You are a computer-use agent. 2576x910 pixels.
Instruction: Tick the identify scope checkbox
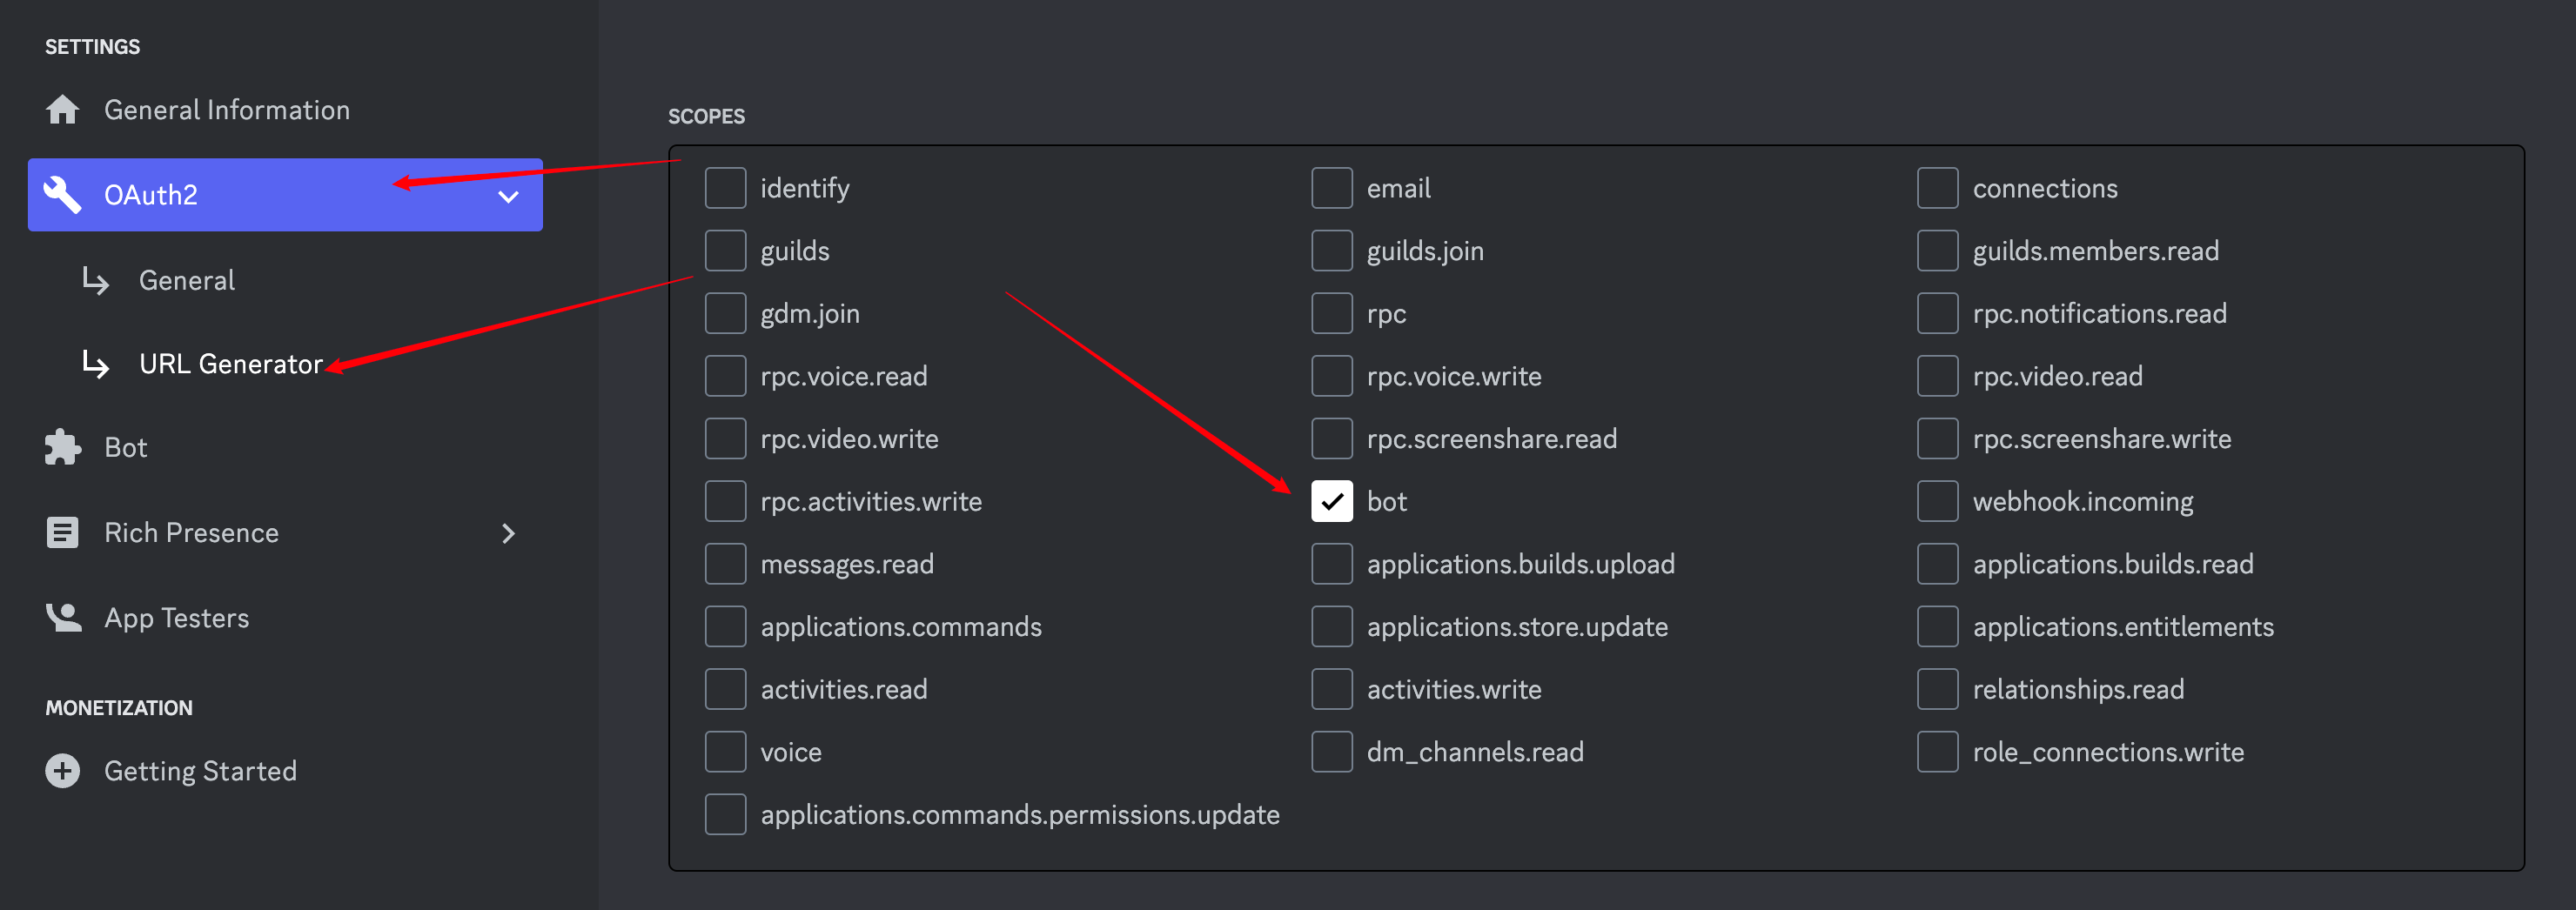point(725,188)
